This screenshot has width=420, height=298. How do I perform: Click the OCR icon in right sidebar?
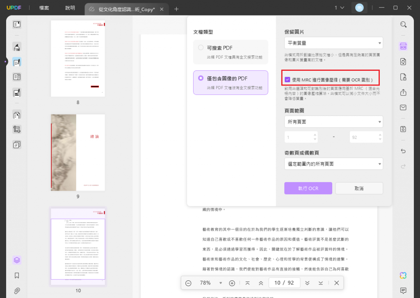pos(404,46)
